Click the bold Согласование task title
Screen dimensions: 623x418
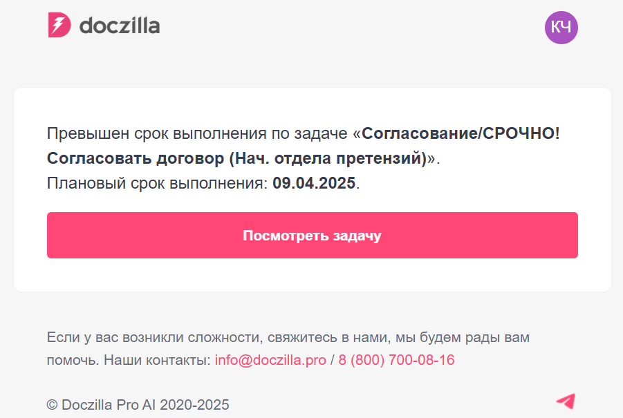[x=419, y=133]
